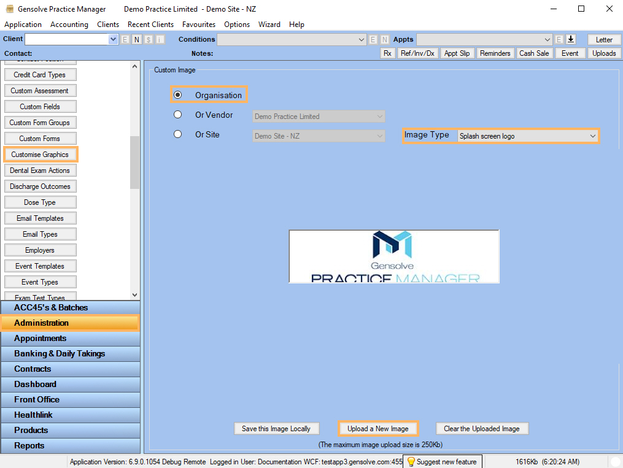Click the Event button in toolbar
This screenshot has width=623, height=468.
coord(570,53)
